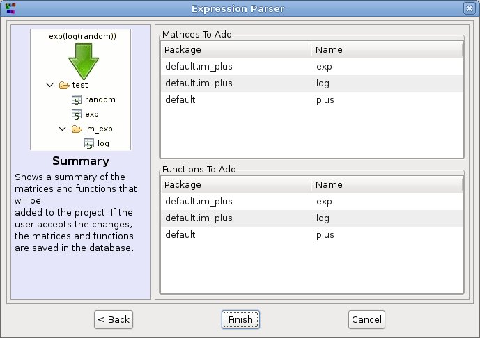The image size is (480, 338).
Task: Select the log row in Functions To Add
Action: pyautogui.click(x=311, y=218)
